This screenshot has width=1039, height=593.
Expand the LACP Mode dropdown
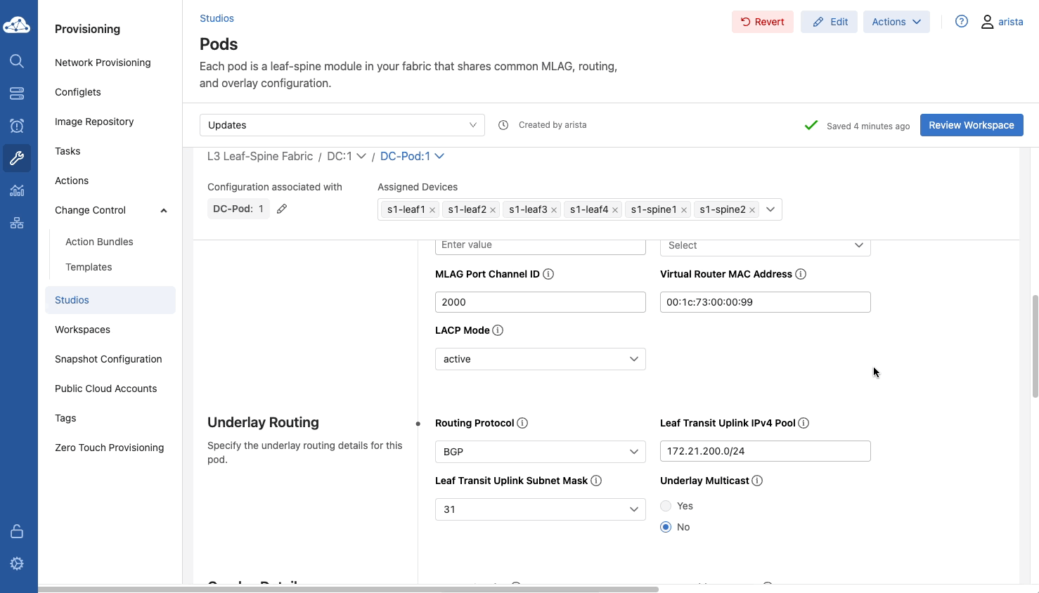click(x=540, y=359)
